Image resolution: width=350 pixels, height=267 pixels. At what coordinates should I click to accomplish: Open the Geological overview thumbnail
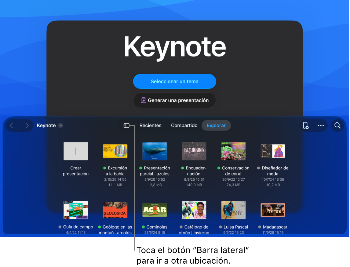(x=115, y=210)
